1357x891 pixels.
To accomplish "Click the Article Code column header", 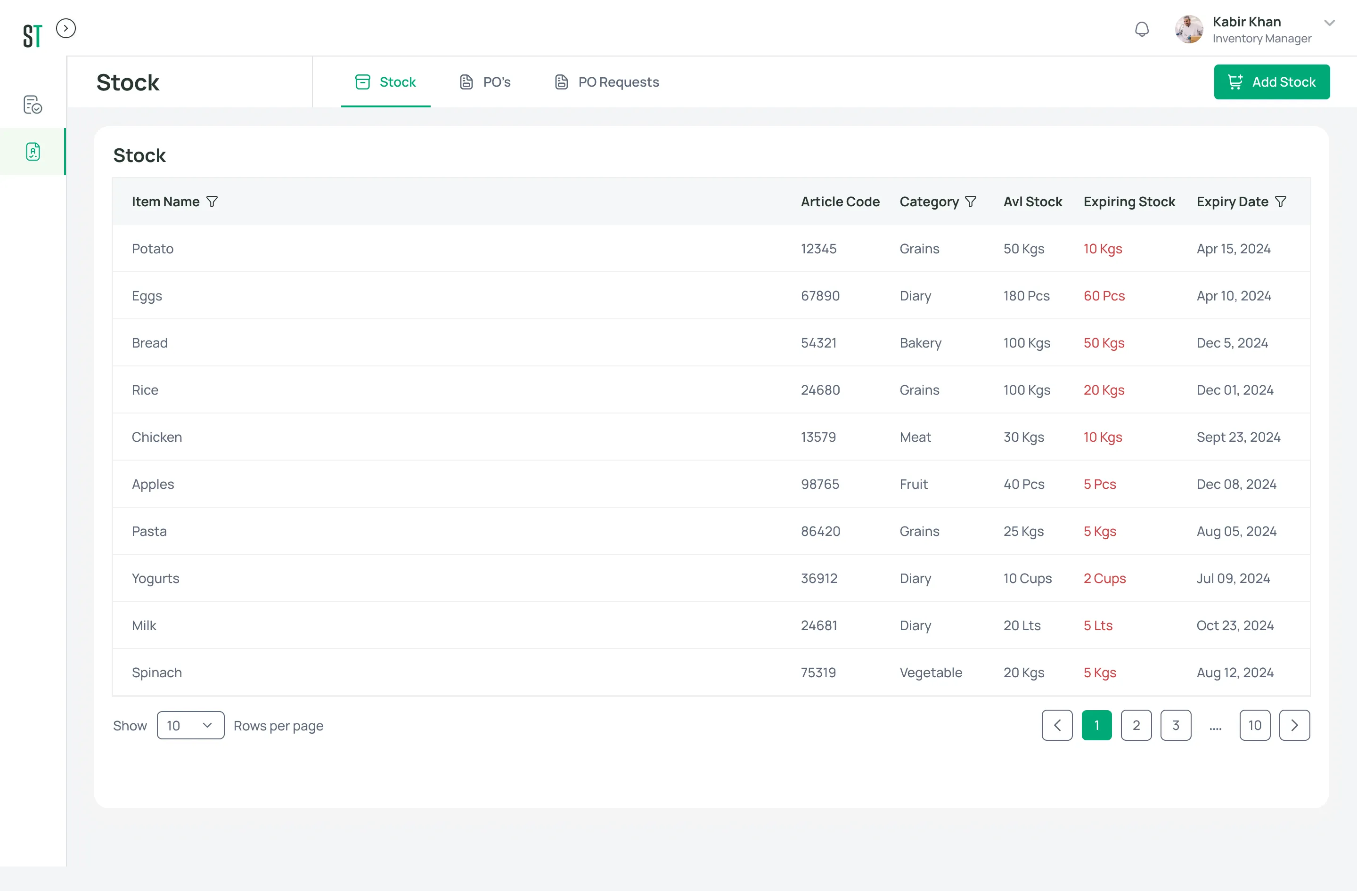I will (x=840, y=202).
